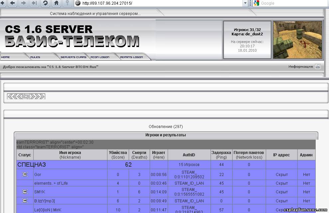The image size is (329, 213).
Task: Click the swap arrows refresh button
Action: [x=26, y=96]
